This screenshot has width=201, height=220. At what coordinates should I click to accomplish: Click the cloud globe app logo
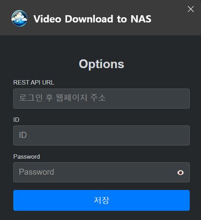(19, 18)
